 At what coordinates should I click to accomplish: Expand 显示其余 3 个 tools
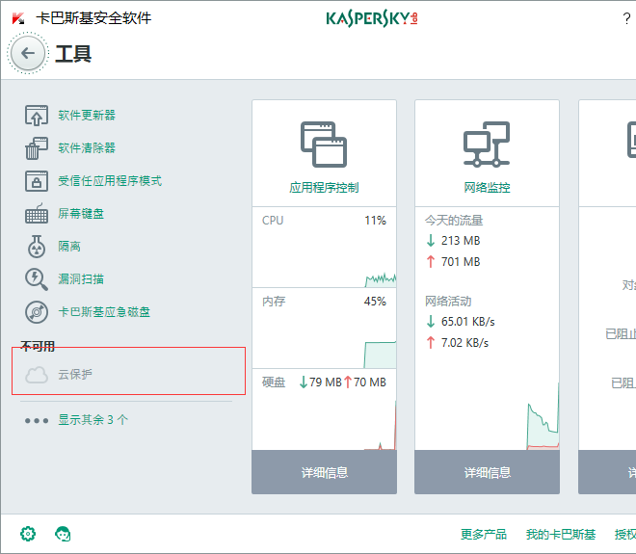(93, 420)
